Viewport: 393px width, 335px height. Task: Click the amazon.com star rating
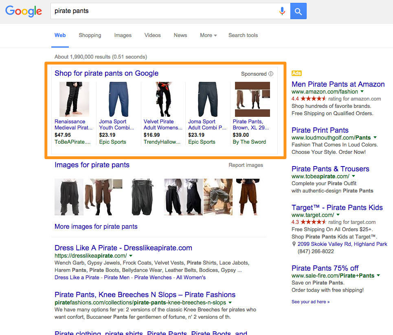[313, 99]
